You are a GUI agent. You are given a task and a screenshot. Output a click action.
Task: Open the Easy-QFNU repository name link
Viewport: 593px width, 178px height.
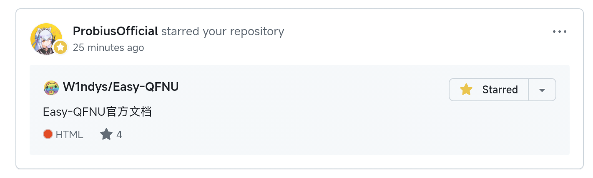pos(146,87)
